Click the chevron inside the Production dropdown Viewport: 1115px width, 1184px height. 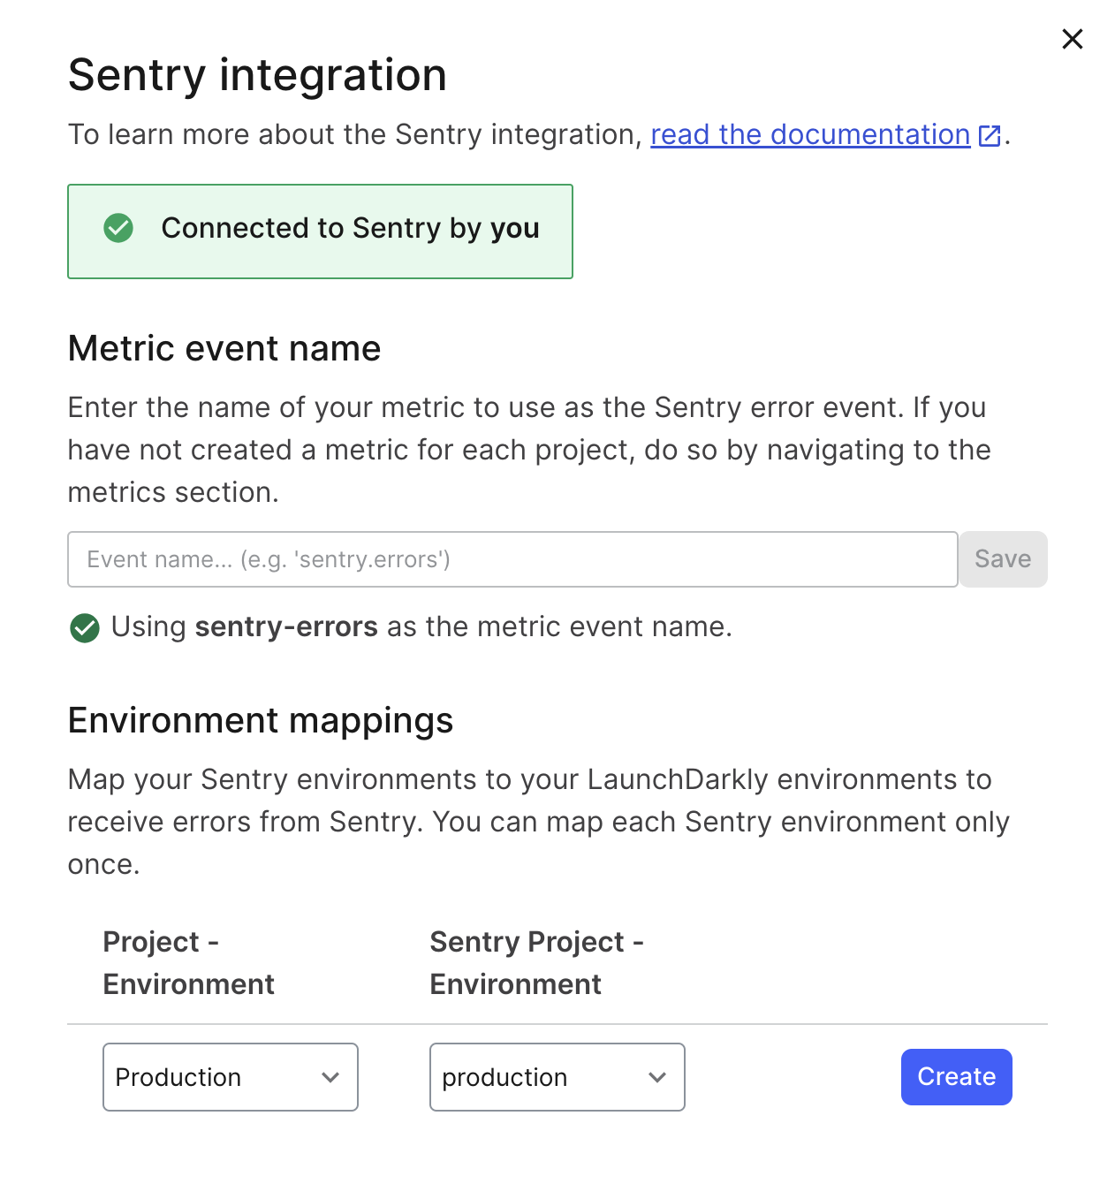[331, 1077]
